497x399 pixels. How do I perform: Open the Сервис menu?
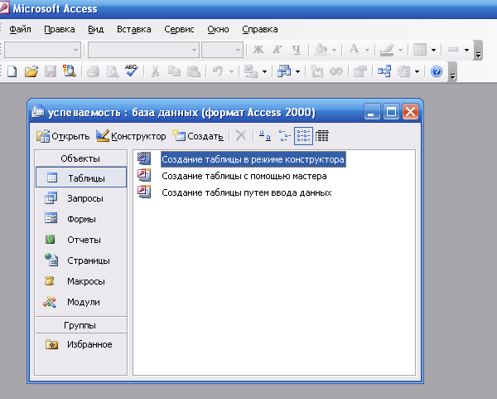(179, 29)
